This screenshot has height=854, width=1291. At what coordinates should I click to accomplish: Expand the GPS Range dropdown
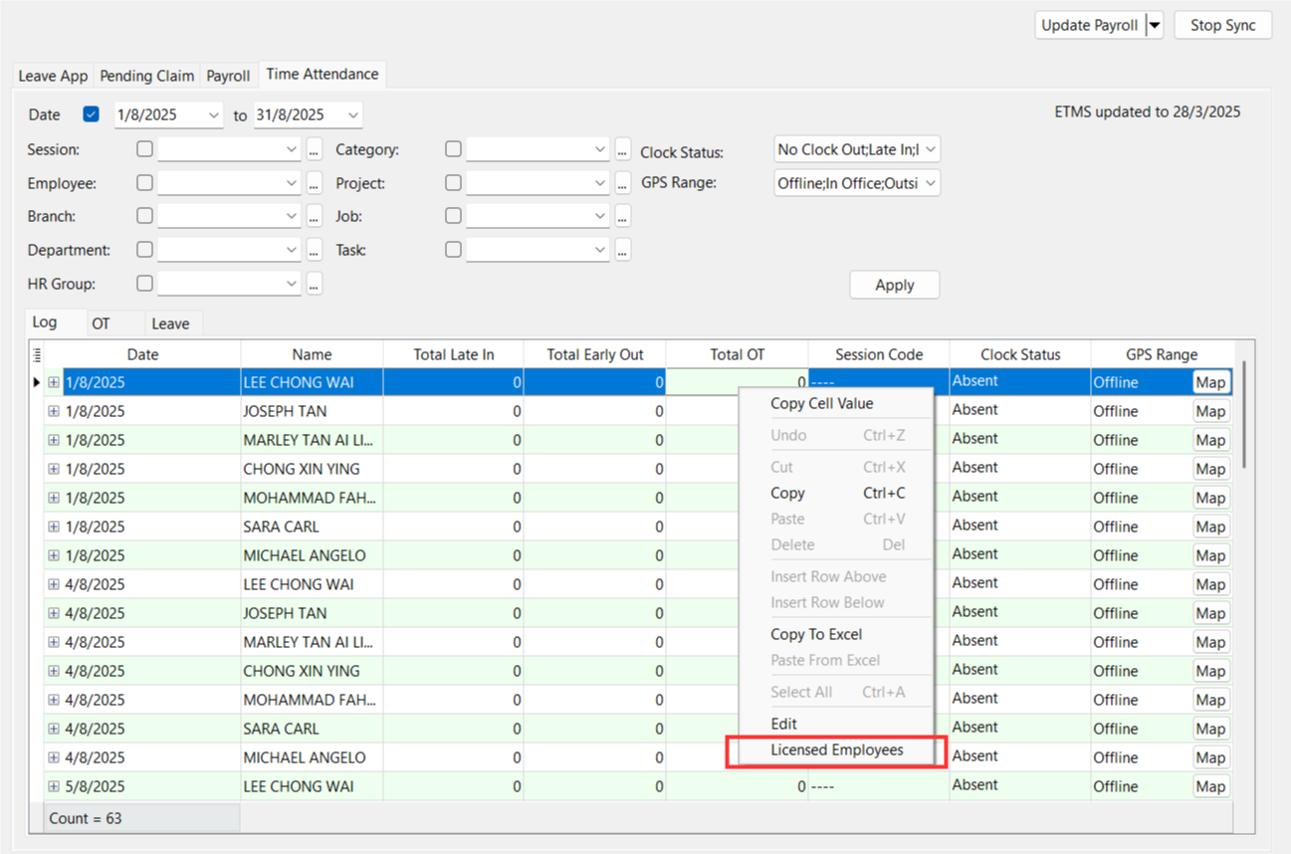click(930, 183)
